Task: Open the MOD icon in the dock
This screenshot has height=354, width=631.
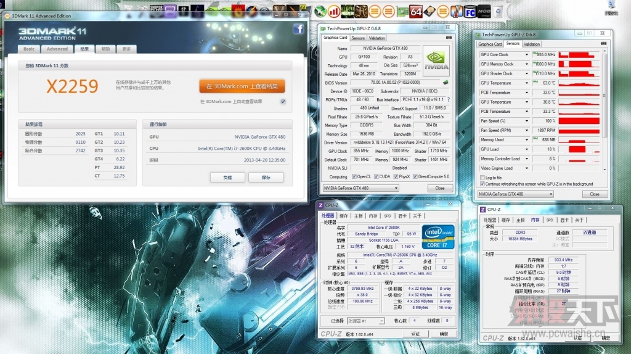Action: point(484,12)
